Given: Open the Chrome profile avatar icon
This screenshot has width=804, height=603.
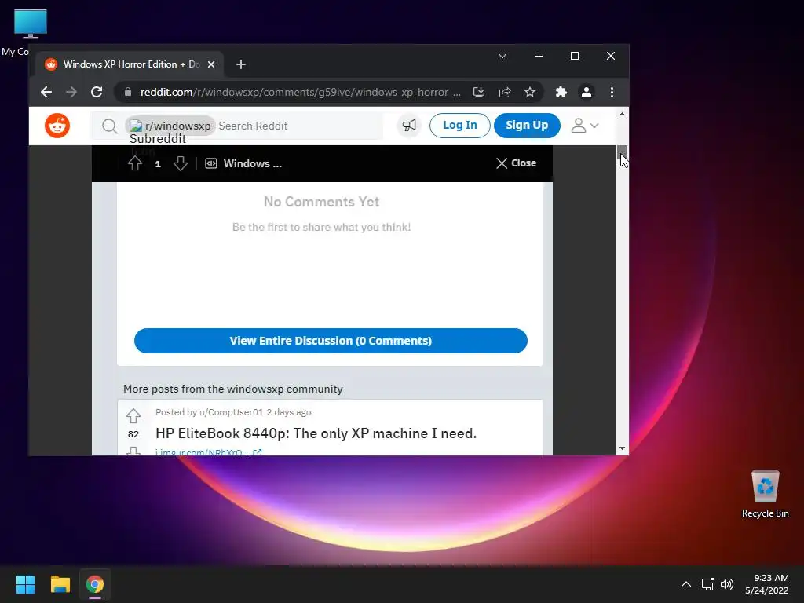Looking at the screenshot, I should 586,93.
